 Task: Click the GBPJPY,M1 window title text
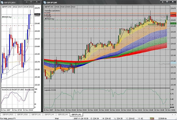52,3
